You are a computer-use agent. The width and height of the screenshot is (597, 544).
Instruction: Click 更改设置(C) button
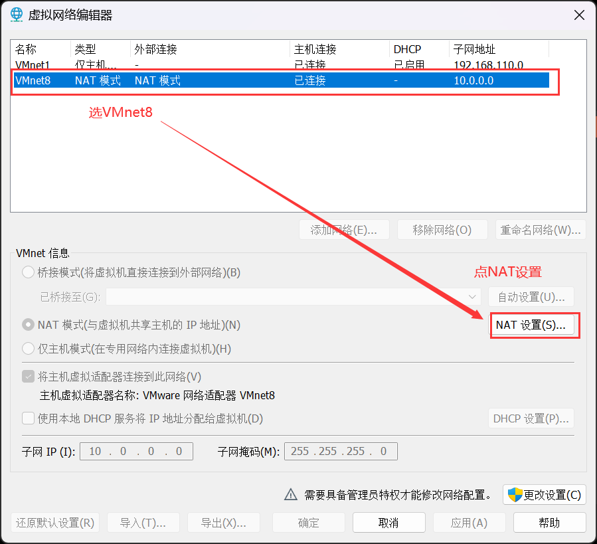(545, 494)
